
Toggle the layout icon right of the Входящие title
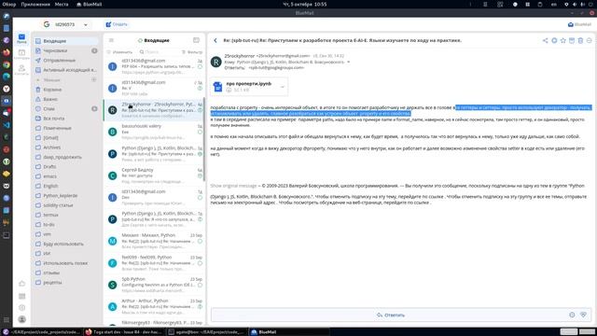click(196, 40)
